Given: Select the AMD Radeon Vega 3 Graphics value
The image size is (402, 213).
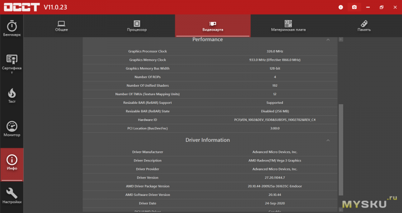Looking at the screenshot, I should pyautogui.click(x=275, y=160).
